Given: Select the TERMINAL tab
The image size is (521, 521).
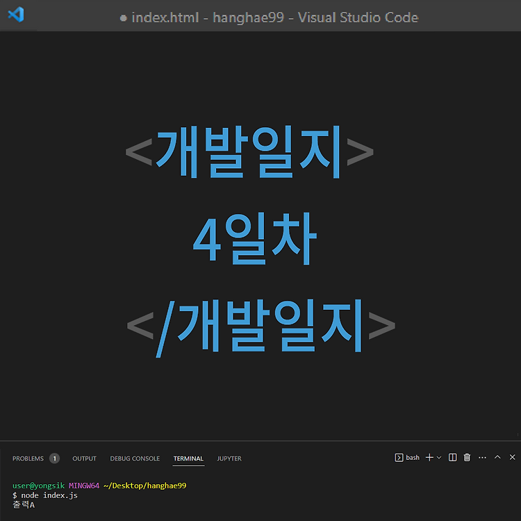Looking at the screenshot, I should click(x=188, y=458).
